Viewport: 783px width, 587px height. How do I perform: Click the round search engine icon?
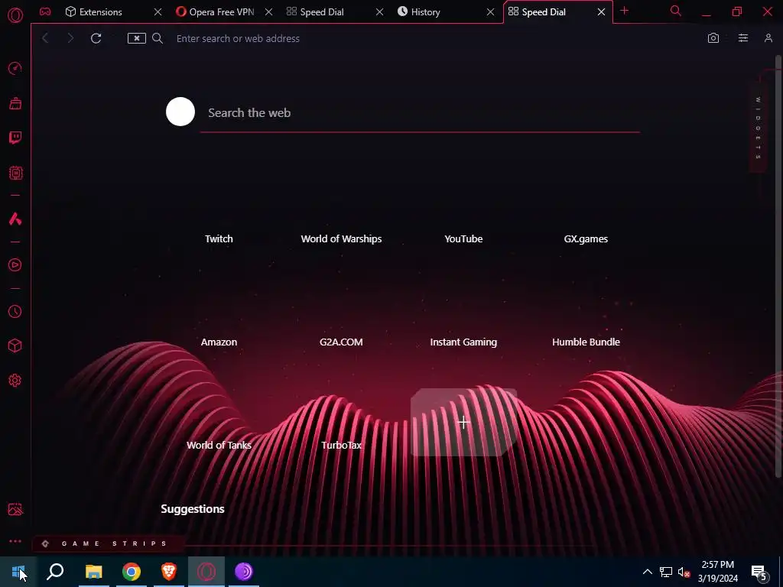pos(180,112)
